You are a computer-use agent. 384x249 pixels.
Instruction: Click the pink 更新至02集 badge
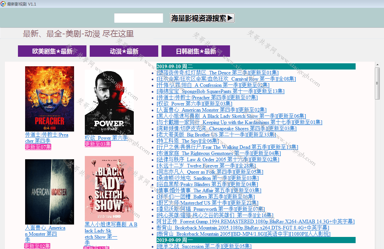(x=37, y=246)
